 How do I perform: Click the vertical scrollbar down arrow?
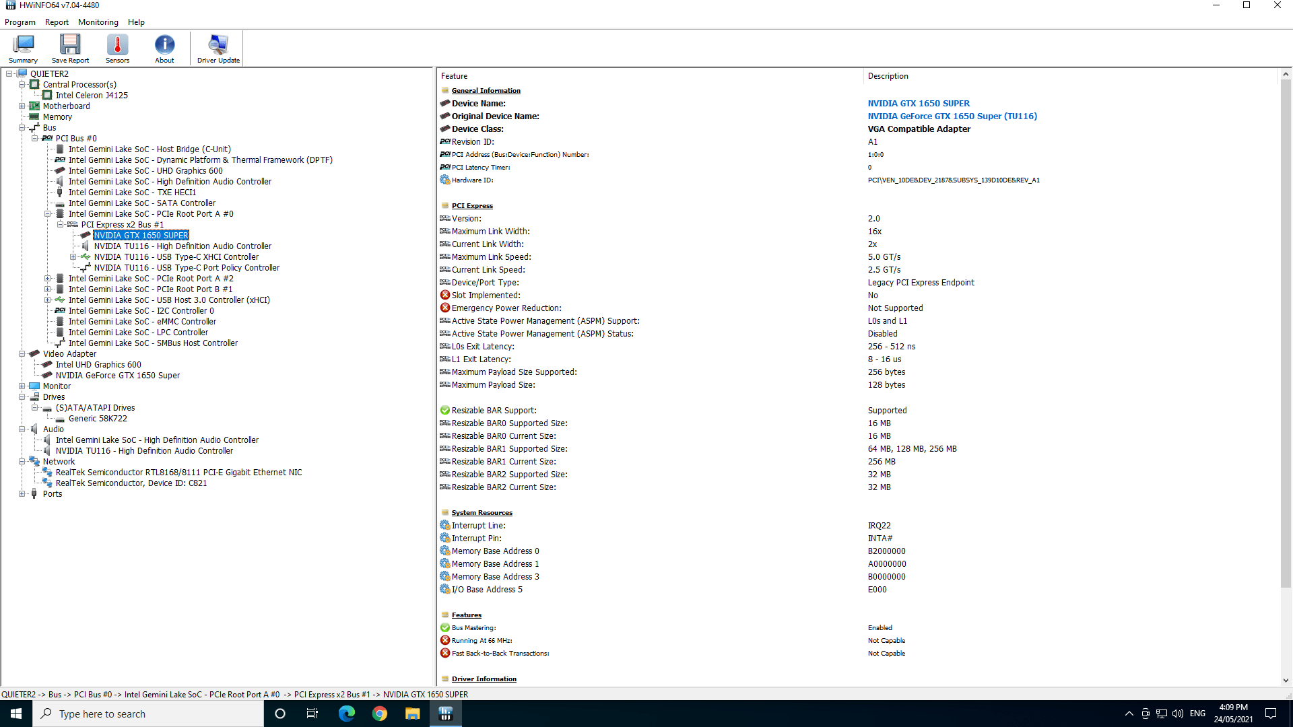(1285, 681)
